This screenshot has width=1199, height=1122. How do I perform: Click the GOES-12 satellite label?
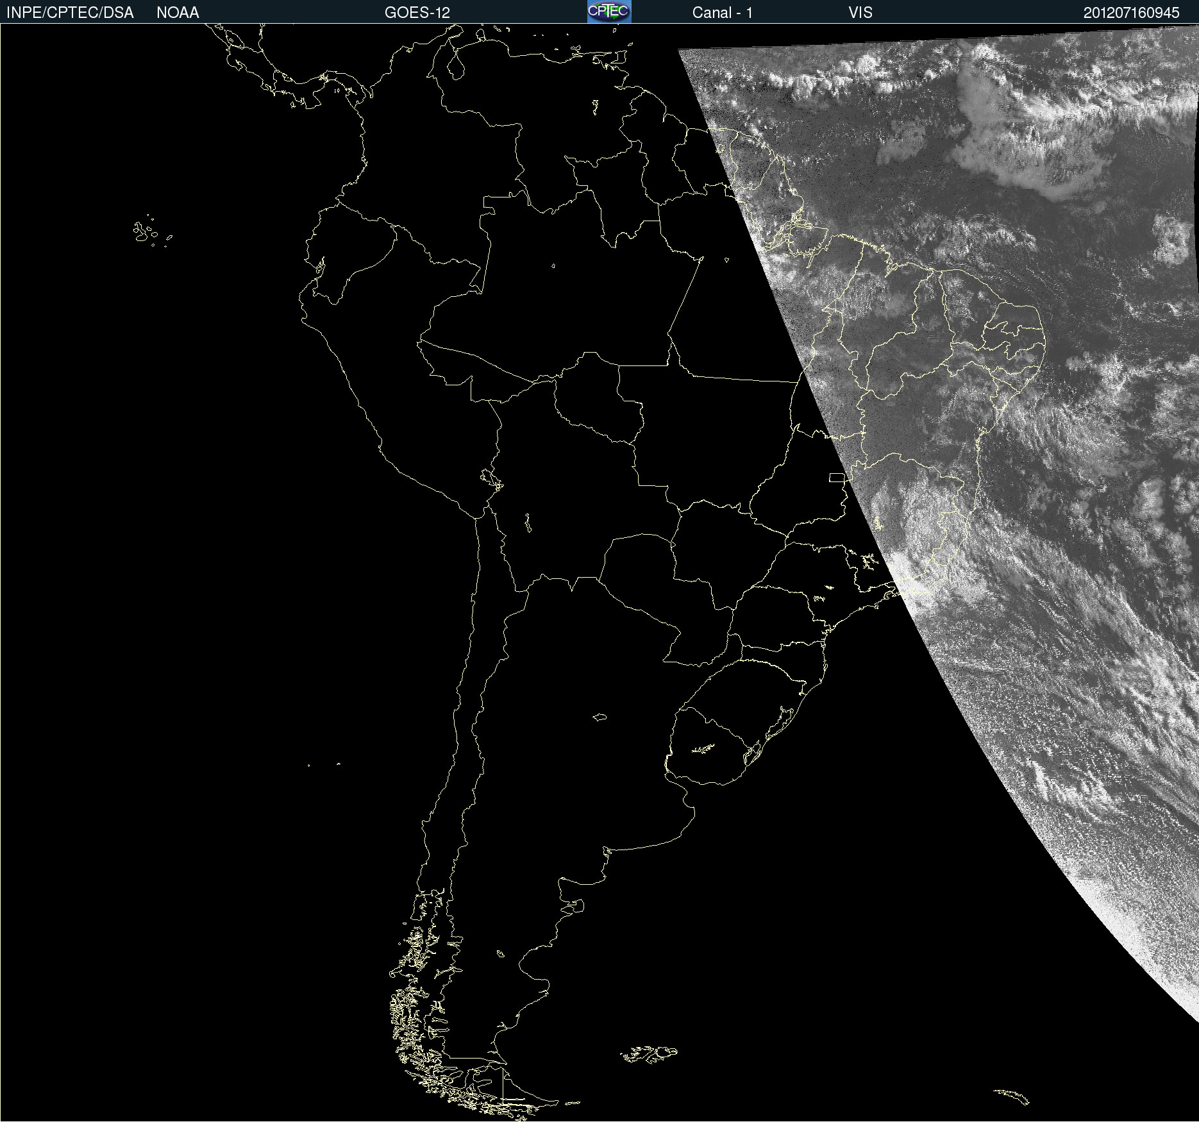click(x=417, y=13)
